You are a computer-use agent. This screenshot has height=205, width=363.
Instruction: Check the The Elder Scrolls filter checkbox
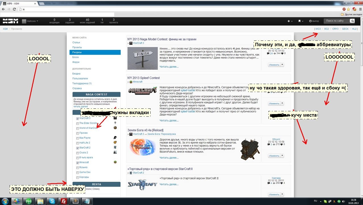pyautogui.click(x=78, y=123)
